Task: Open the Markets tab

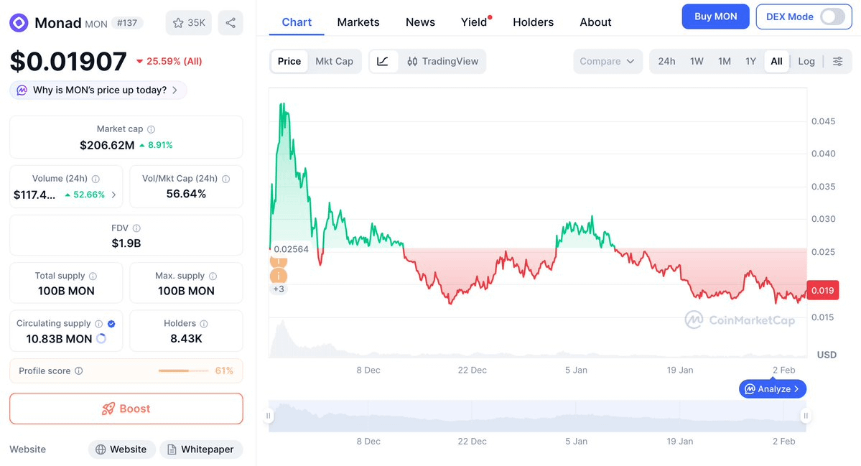Action: point(358,22)
